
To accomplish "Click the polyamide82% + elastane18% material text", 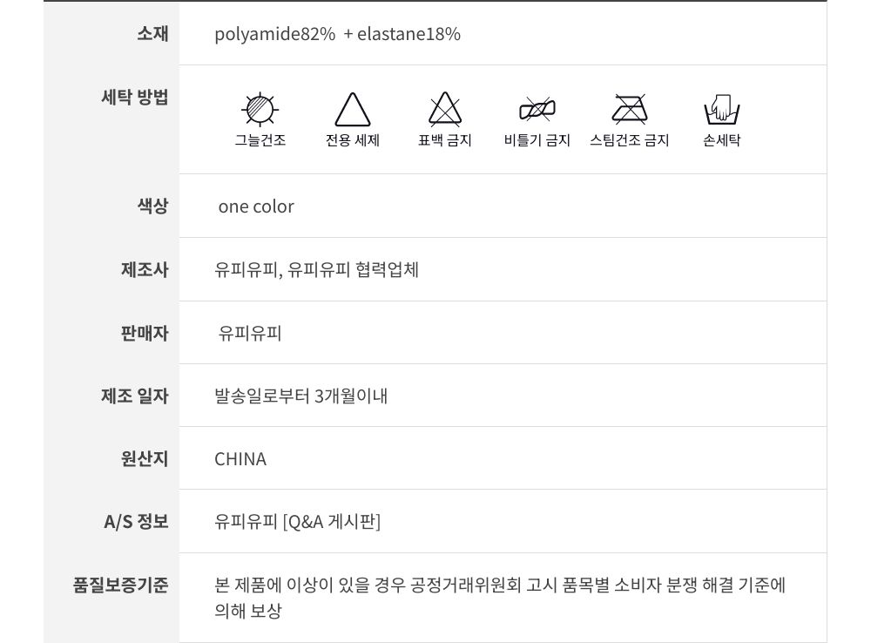I will (x=337, y=34).
